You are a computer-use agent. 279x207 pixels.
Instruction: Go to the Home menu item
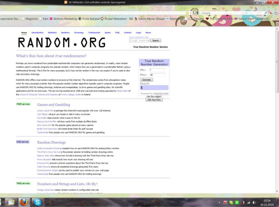[24, 33]
